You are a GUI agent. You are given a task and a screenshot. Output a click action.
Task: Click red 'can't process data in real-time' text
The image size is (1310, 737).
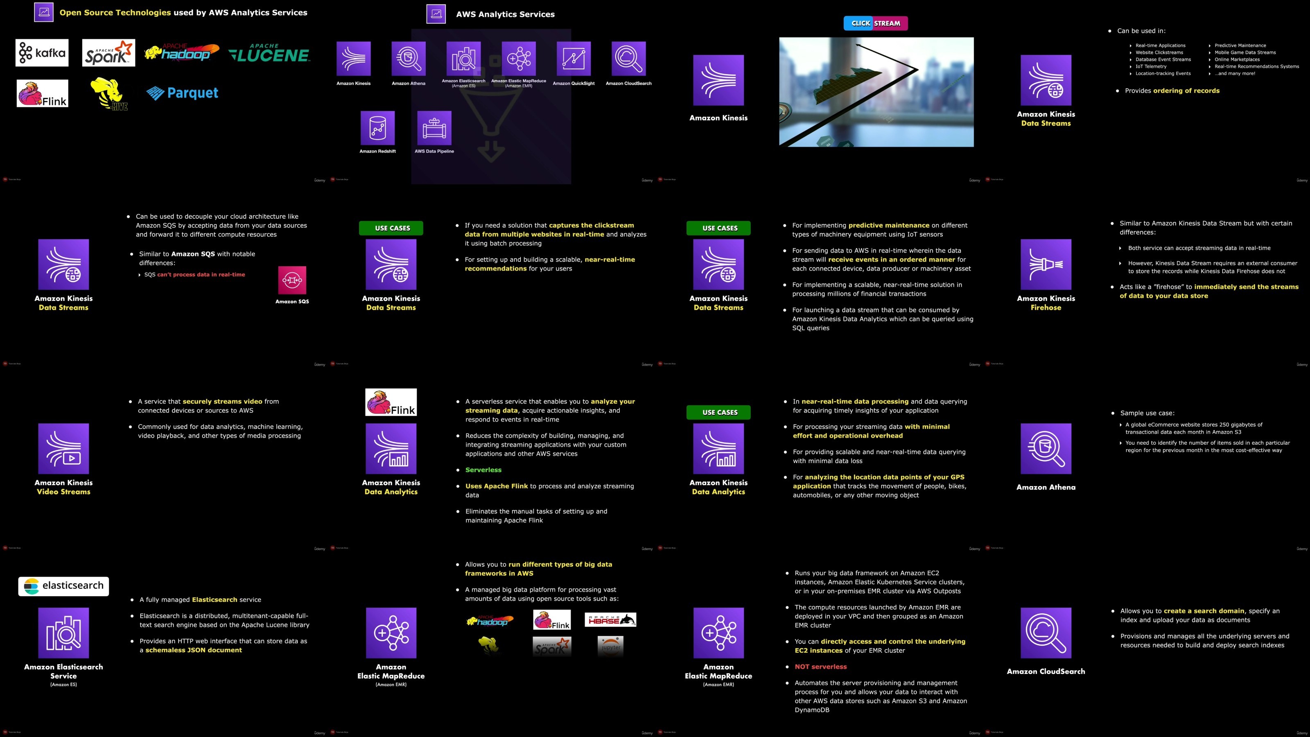pyautogui.click(x=201, y=275)
